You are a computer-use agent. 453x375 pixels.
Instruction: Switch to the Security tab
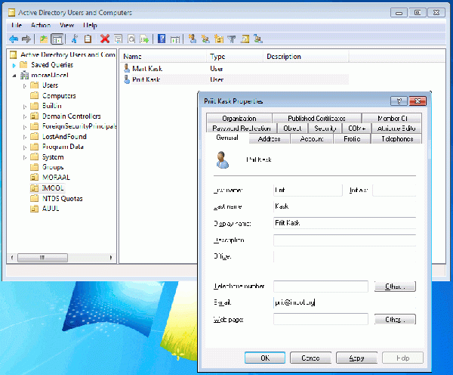click(325, 129)
